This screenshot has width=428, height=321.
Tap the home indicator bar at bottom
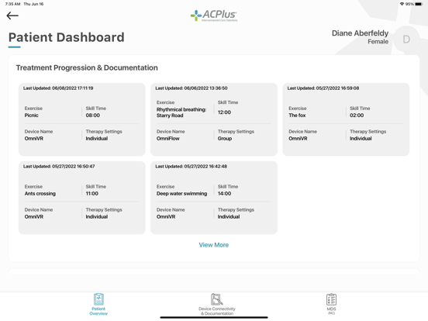tap(214, 317)
